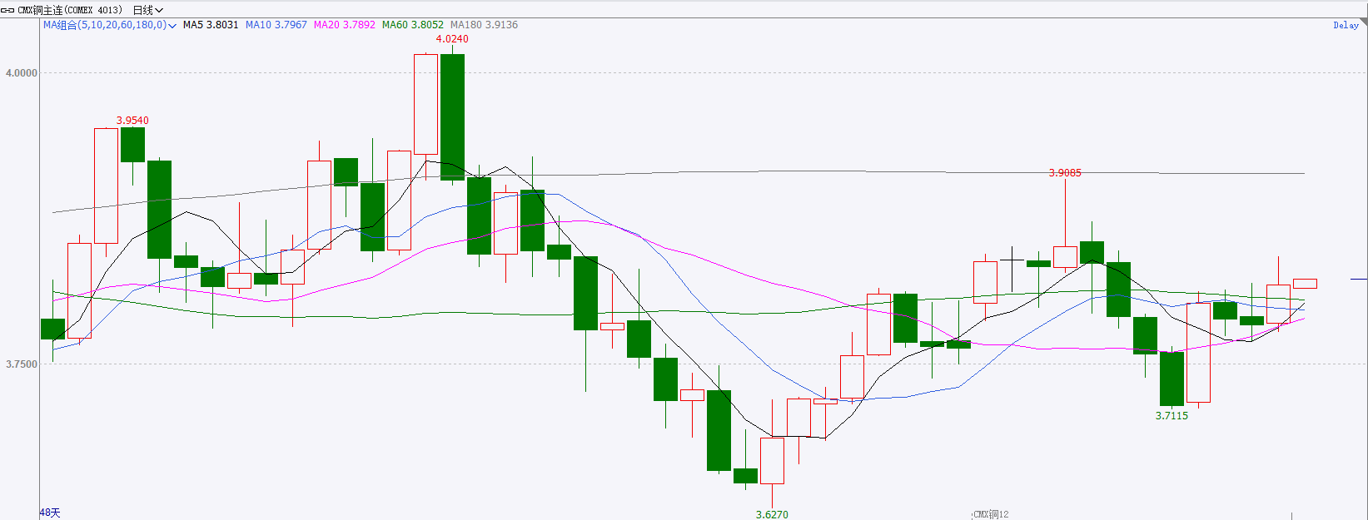Image resolution: width=1368 pixels, height=520 pixels.
Task: Click the MA180 3.9136 indicator value
Action: (x=485, y=25)
